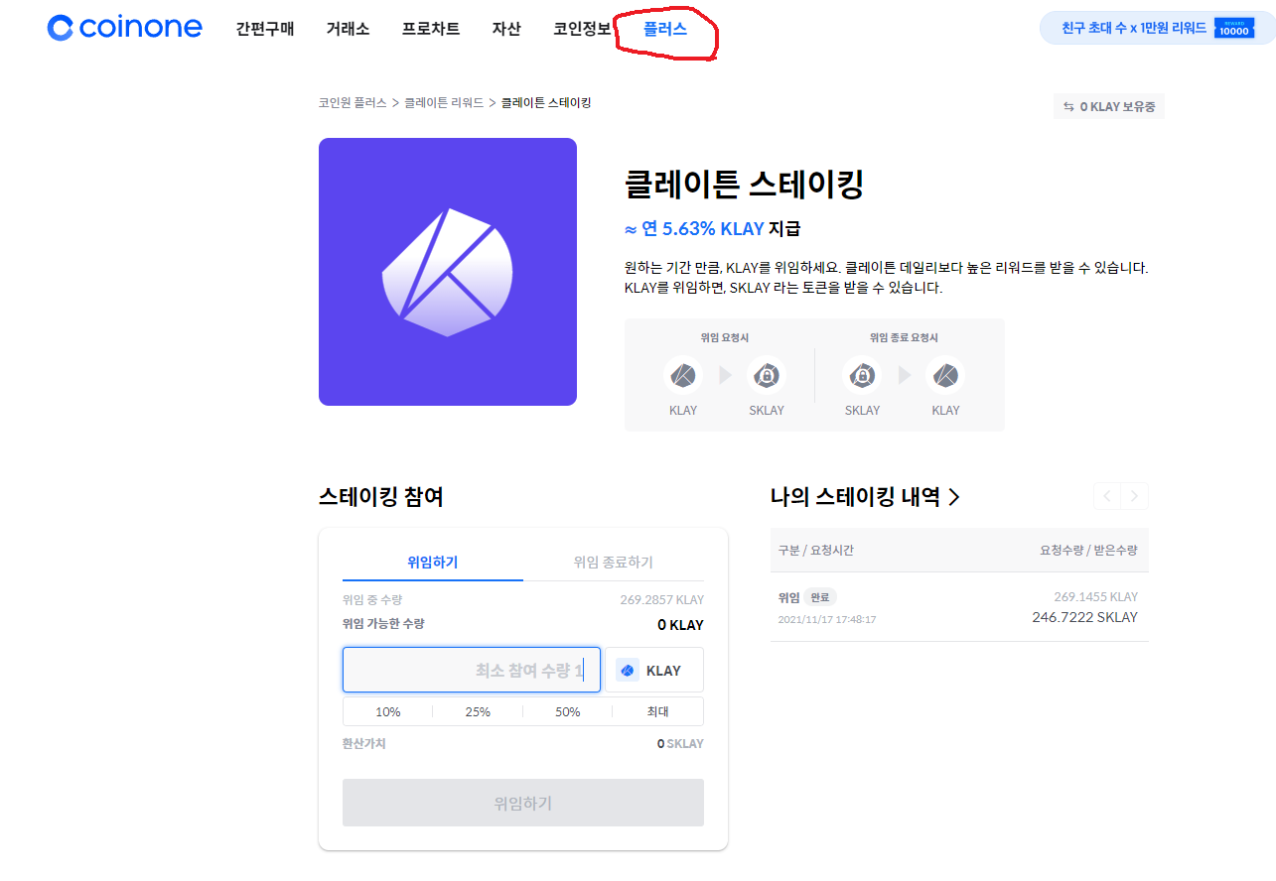Click the grey 위임하기 submit button
This screenshot has height=881, width=1276.
click(523, 803)
